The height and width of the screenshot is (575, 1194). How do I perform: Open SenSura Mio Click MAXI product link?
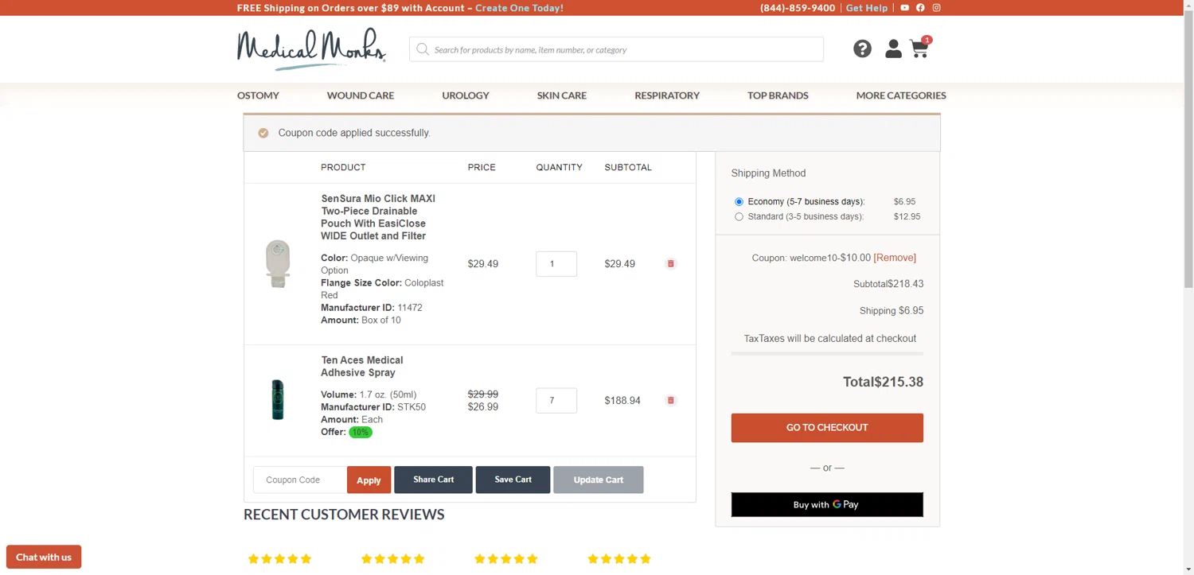point(378,217)
